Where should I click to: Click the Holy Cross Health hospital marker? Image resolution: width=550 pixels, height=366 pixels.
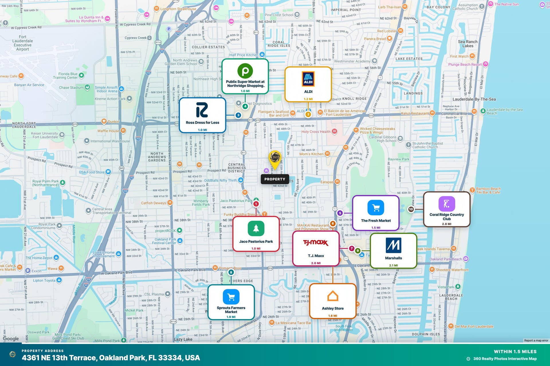[x=334, y=132]
